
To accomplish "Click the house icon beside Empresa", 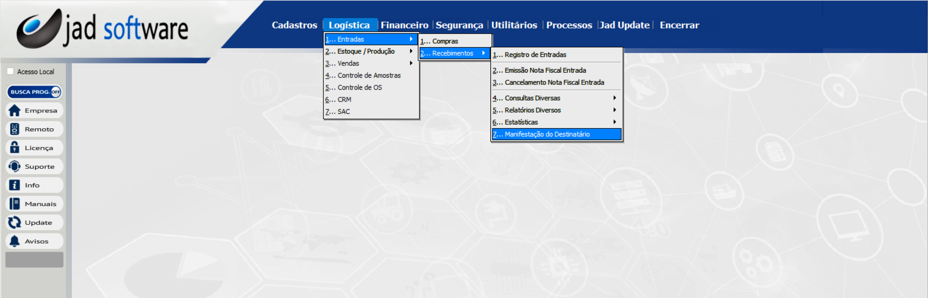I will 15,110.
